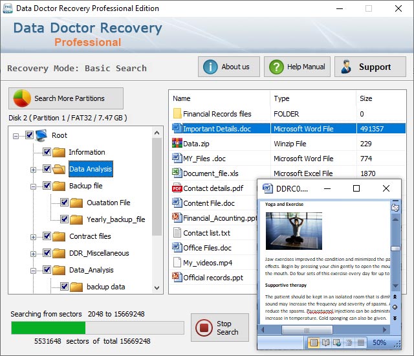Uncheck the Data Analysis folder checkbox
The image size is (414, 356).
[47, 168]
